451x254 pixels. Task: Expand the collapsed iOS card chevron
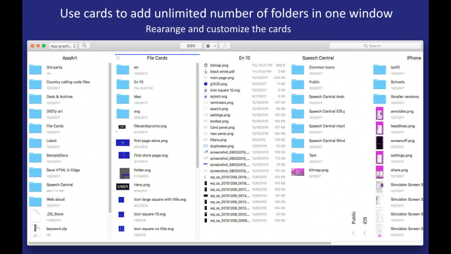pyautogui.click(x=364, y=233)
